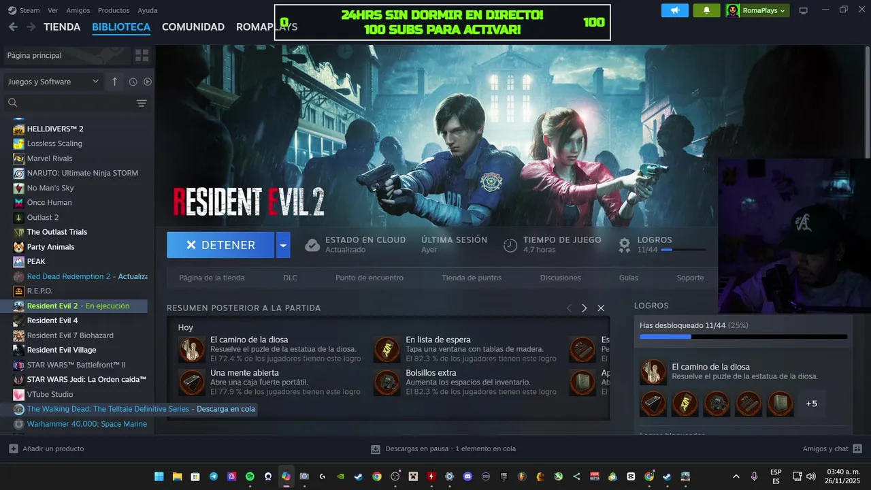
Task: Open the Productos menu
Action: (x=114, y=10)
